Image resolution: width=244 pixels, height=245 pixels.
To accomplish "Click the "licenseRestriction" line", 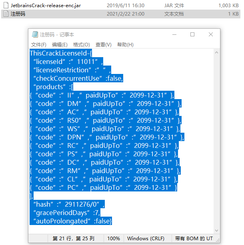I will tap(70, 70).
